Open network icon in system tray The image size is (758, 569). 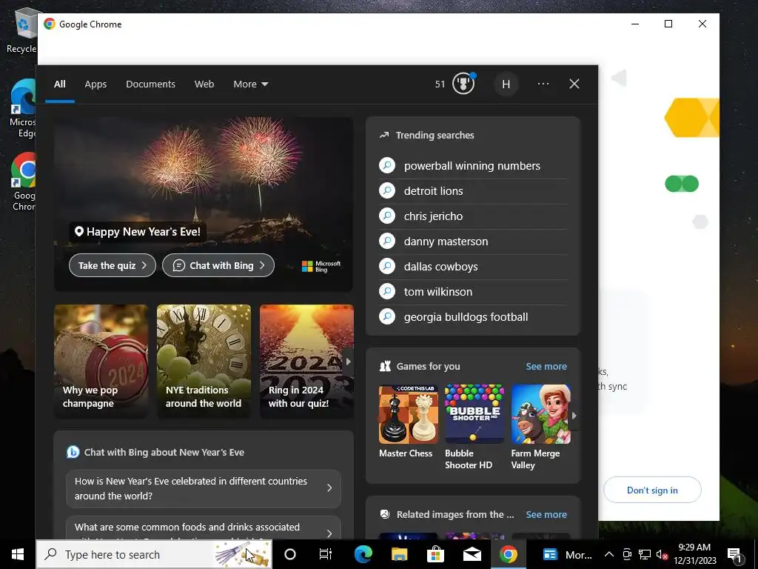[645, 554]
